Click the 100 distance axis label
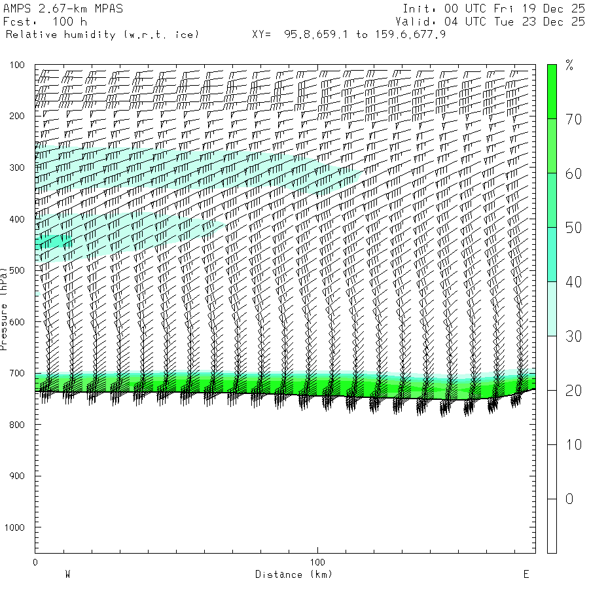The width and height of the screenshot is (589, 589). (317, 562)
